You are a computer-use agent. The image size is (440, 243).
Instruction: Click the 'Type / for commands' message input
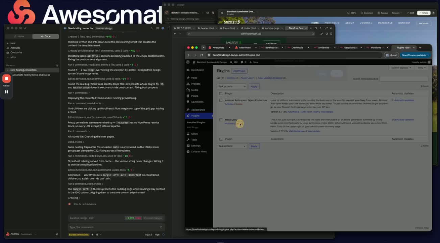point(116,227)
